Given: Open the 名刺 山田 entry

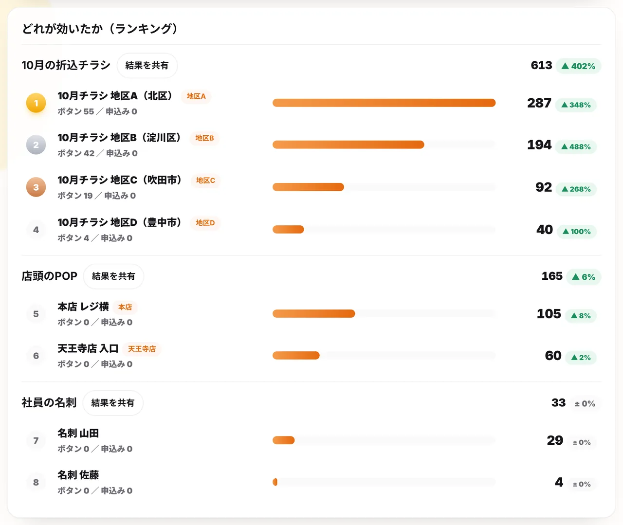Looking at the screenshot, I should 78,433.
